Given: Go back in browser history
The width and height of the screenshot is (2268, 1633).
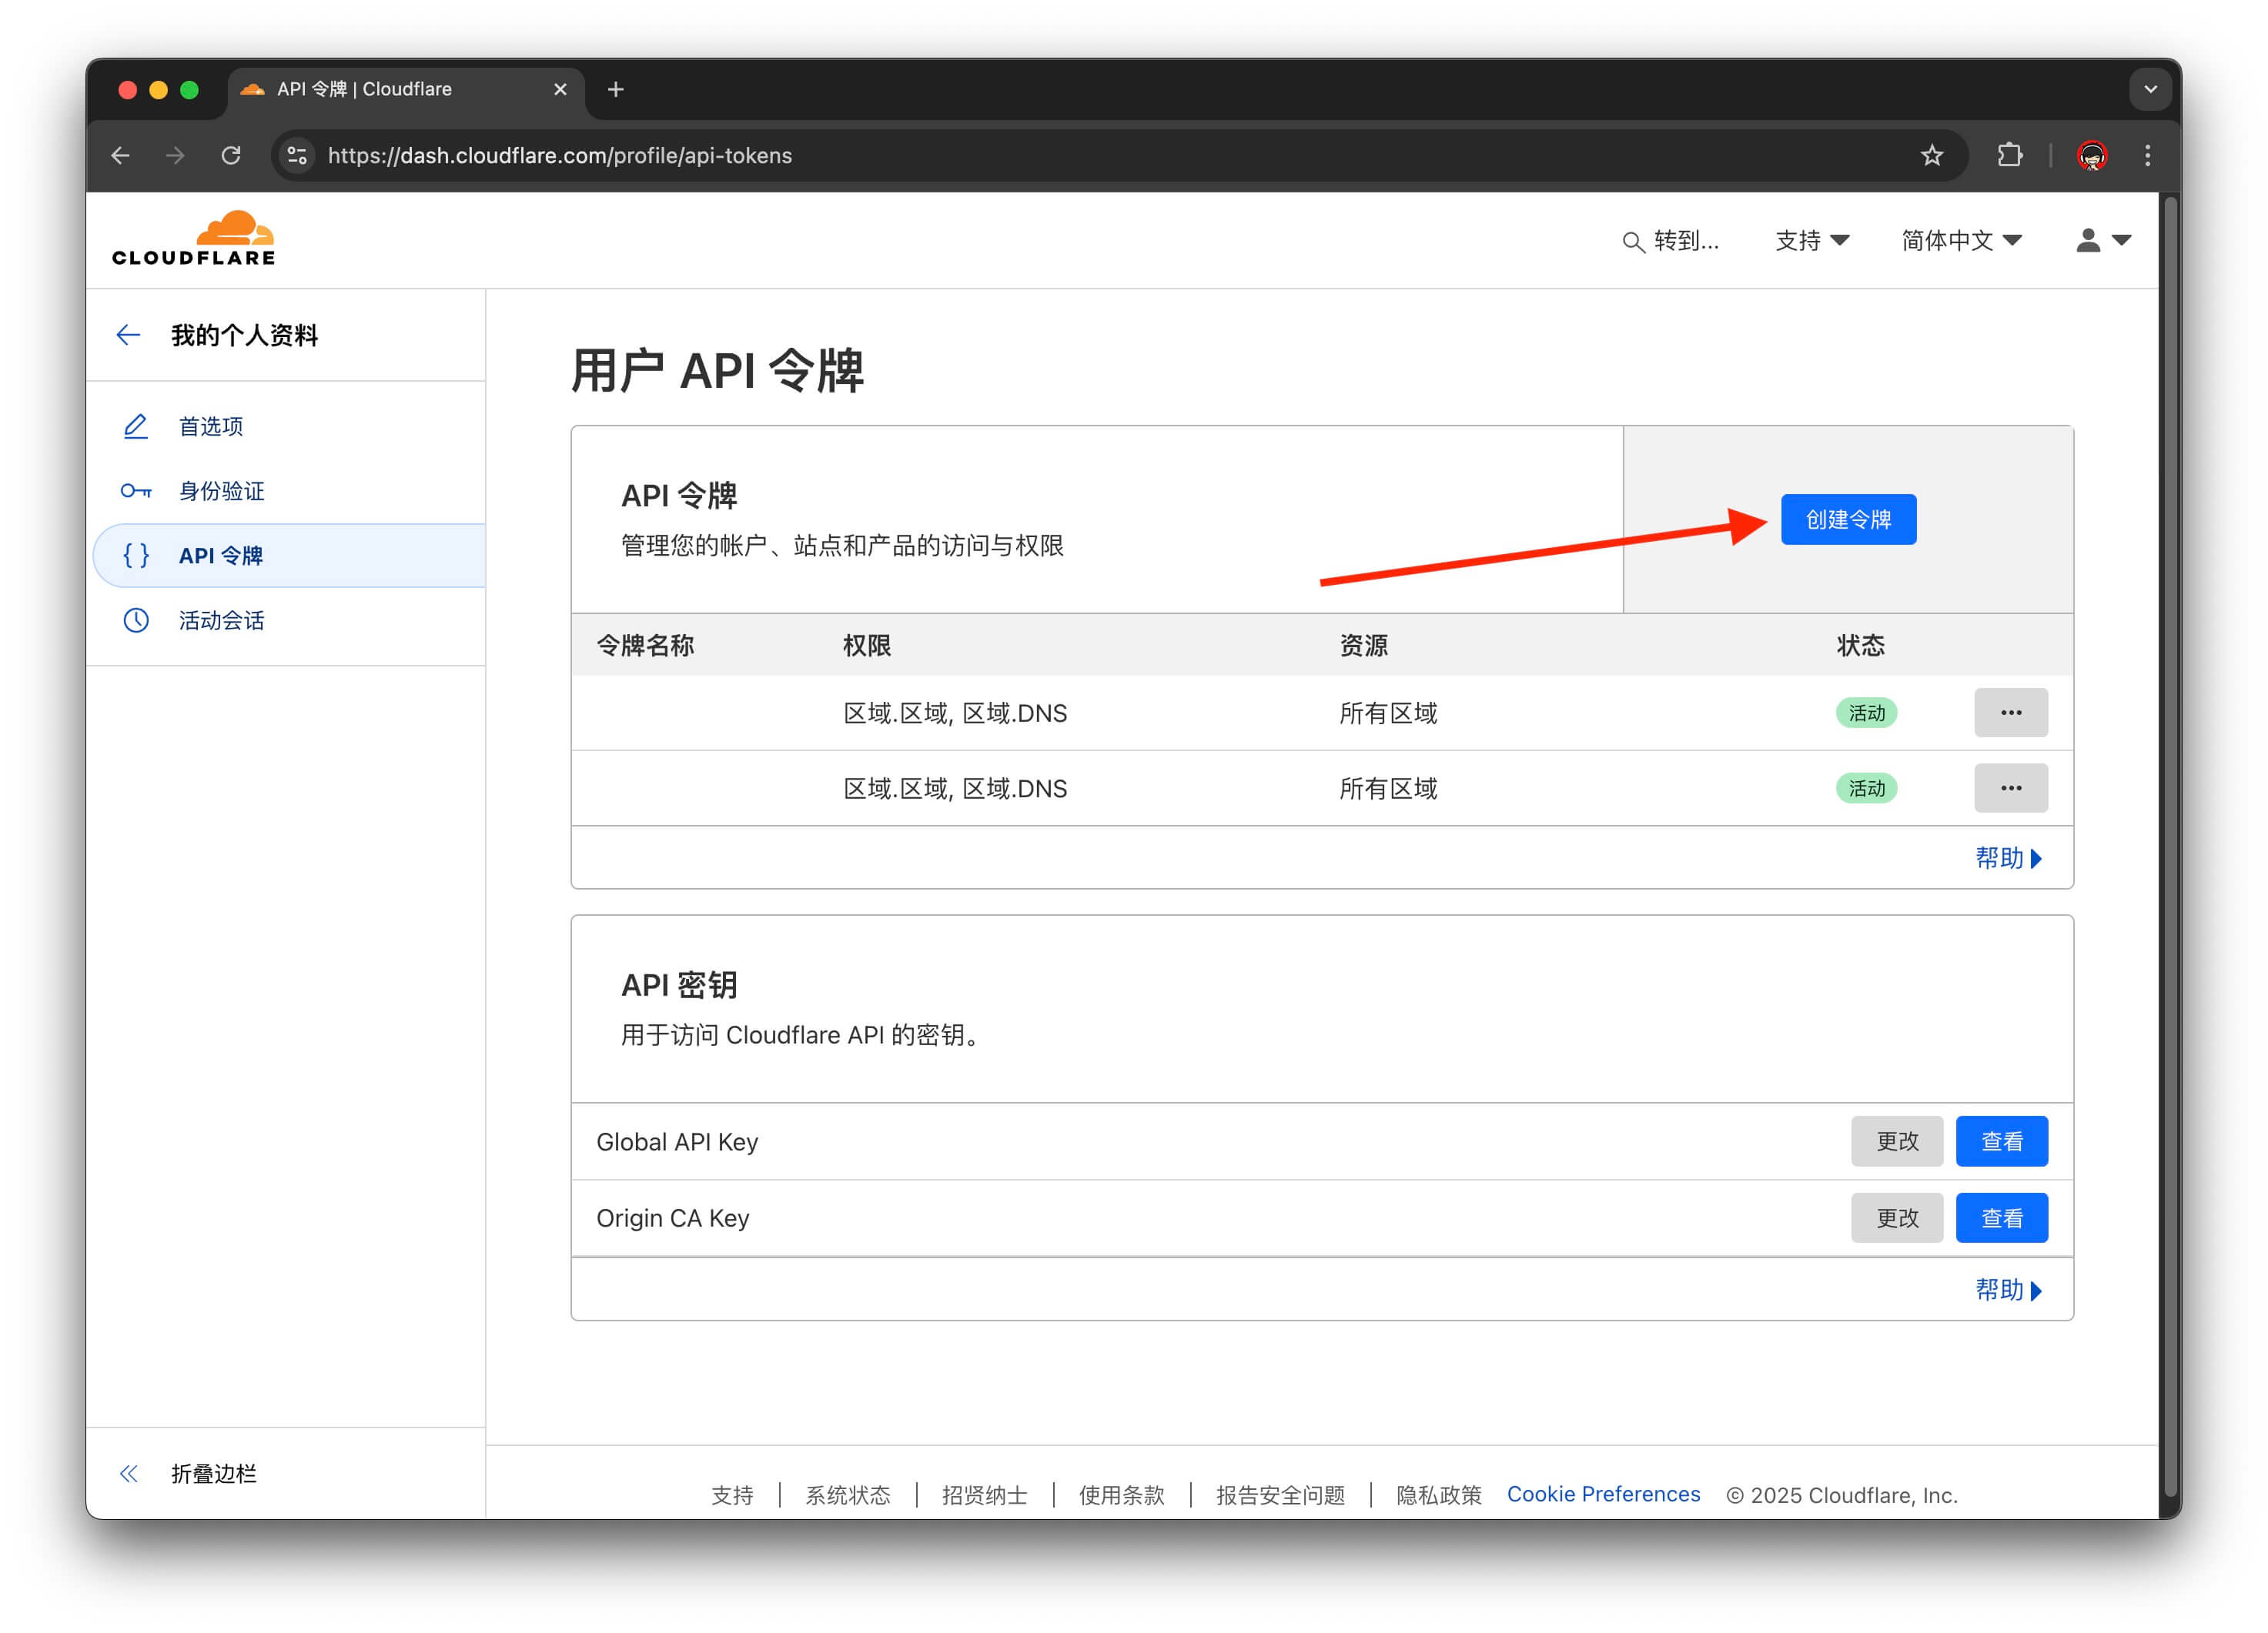Looking at the screenshot, I should 120,155.
